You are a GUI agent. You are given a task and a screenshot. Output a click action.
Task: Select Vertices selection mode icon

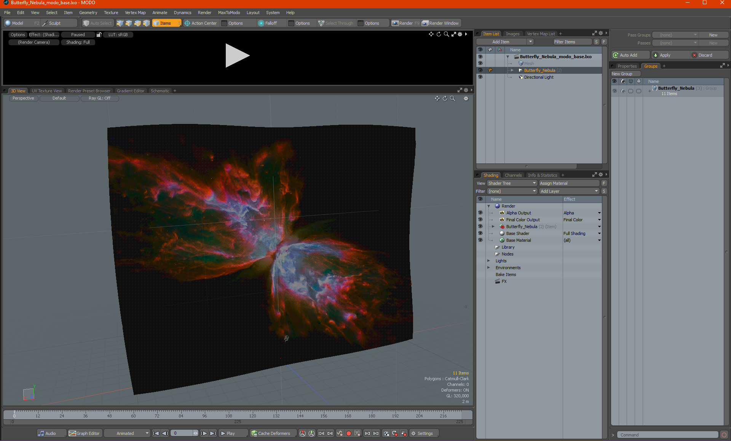(120, 23)
